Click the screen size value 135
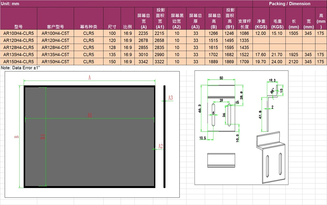This screenshot has width=327, height=205. click(x=112, y=54)
